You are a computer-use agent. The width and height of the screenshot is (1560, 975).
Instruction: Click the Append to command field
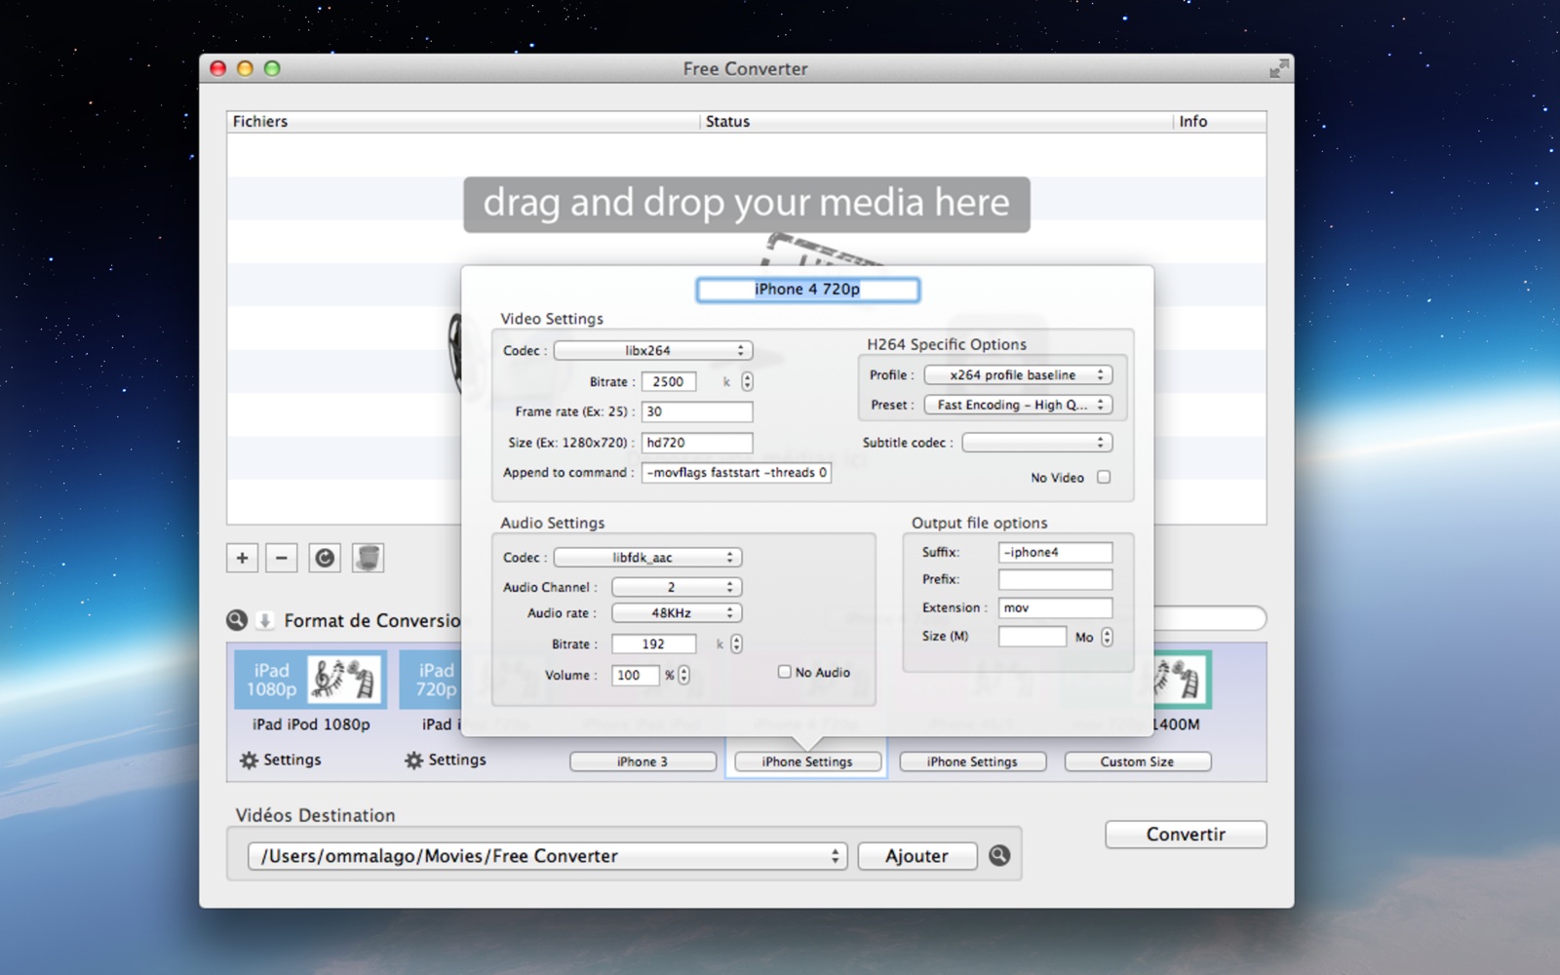736,473
